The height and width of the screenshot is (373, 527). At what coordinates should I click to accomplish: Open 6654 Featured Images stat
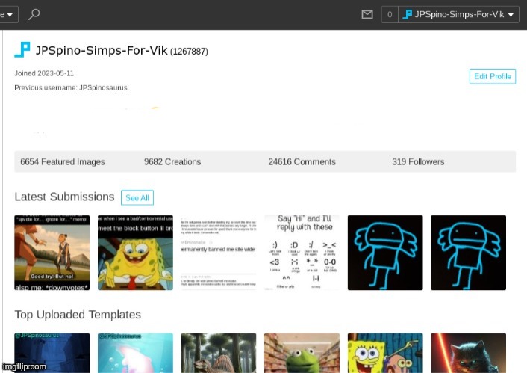pyautogui.click(x=63, y=162)
